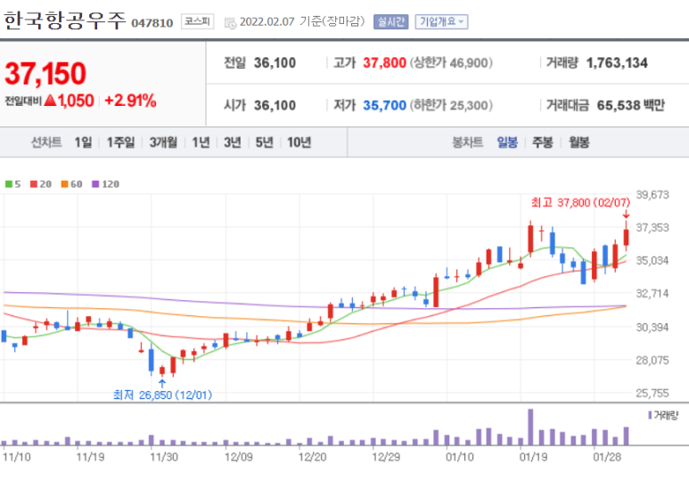Click the tallest volume bar at 01/19

point(530,427)
